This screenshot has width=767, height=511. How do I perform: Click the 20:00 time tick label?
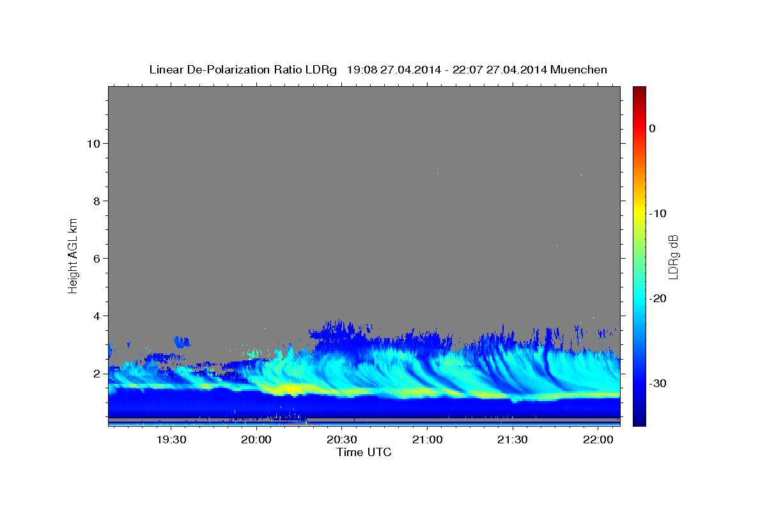[257, 439]
